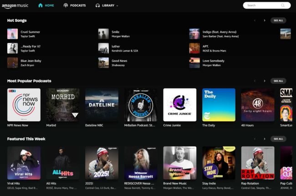296x196 pixels.
Task: Open The Daily podcast cover
Action: [x=219, y=105]
